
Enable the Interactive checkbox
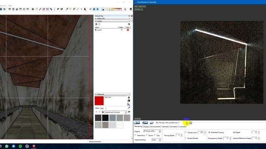coord(135,135)
